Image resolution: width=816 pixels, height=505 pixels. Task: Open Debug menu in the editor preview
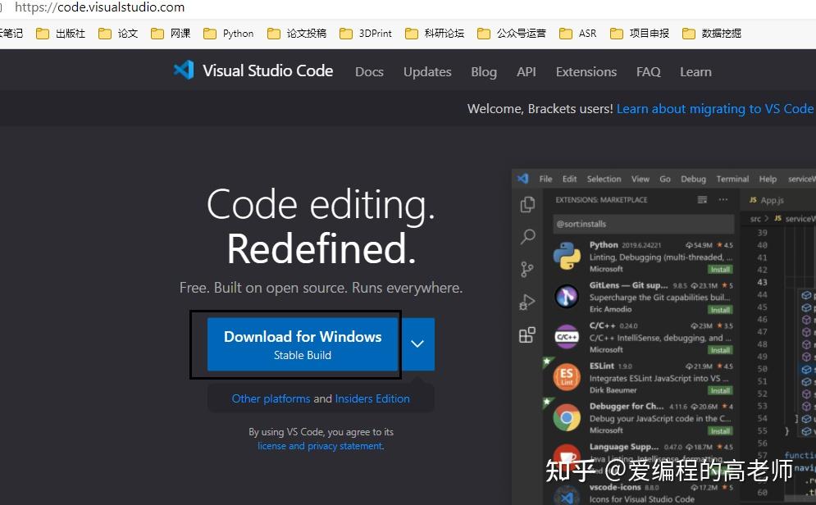[x=693, y=179]
